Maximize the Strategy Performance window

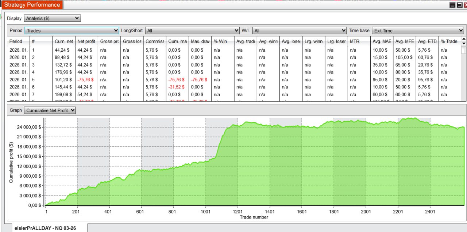coord(459,5)
